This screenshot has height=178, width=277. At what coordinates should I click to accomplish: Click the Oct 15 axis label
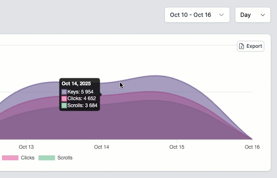176,147
